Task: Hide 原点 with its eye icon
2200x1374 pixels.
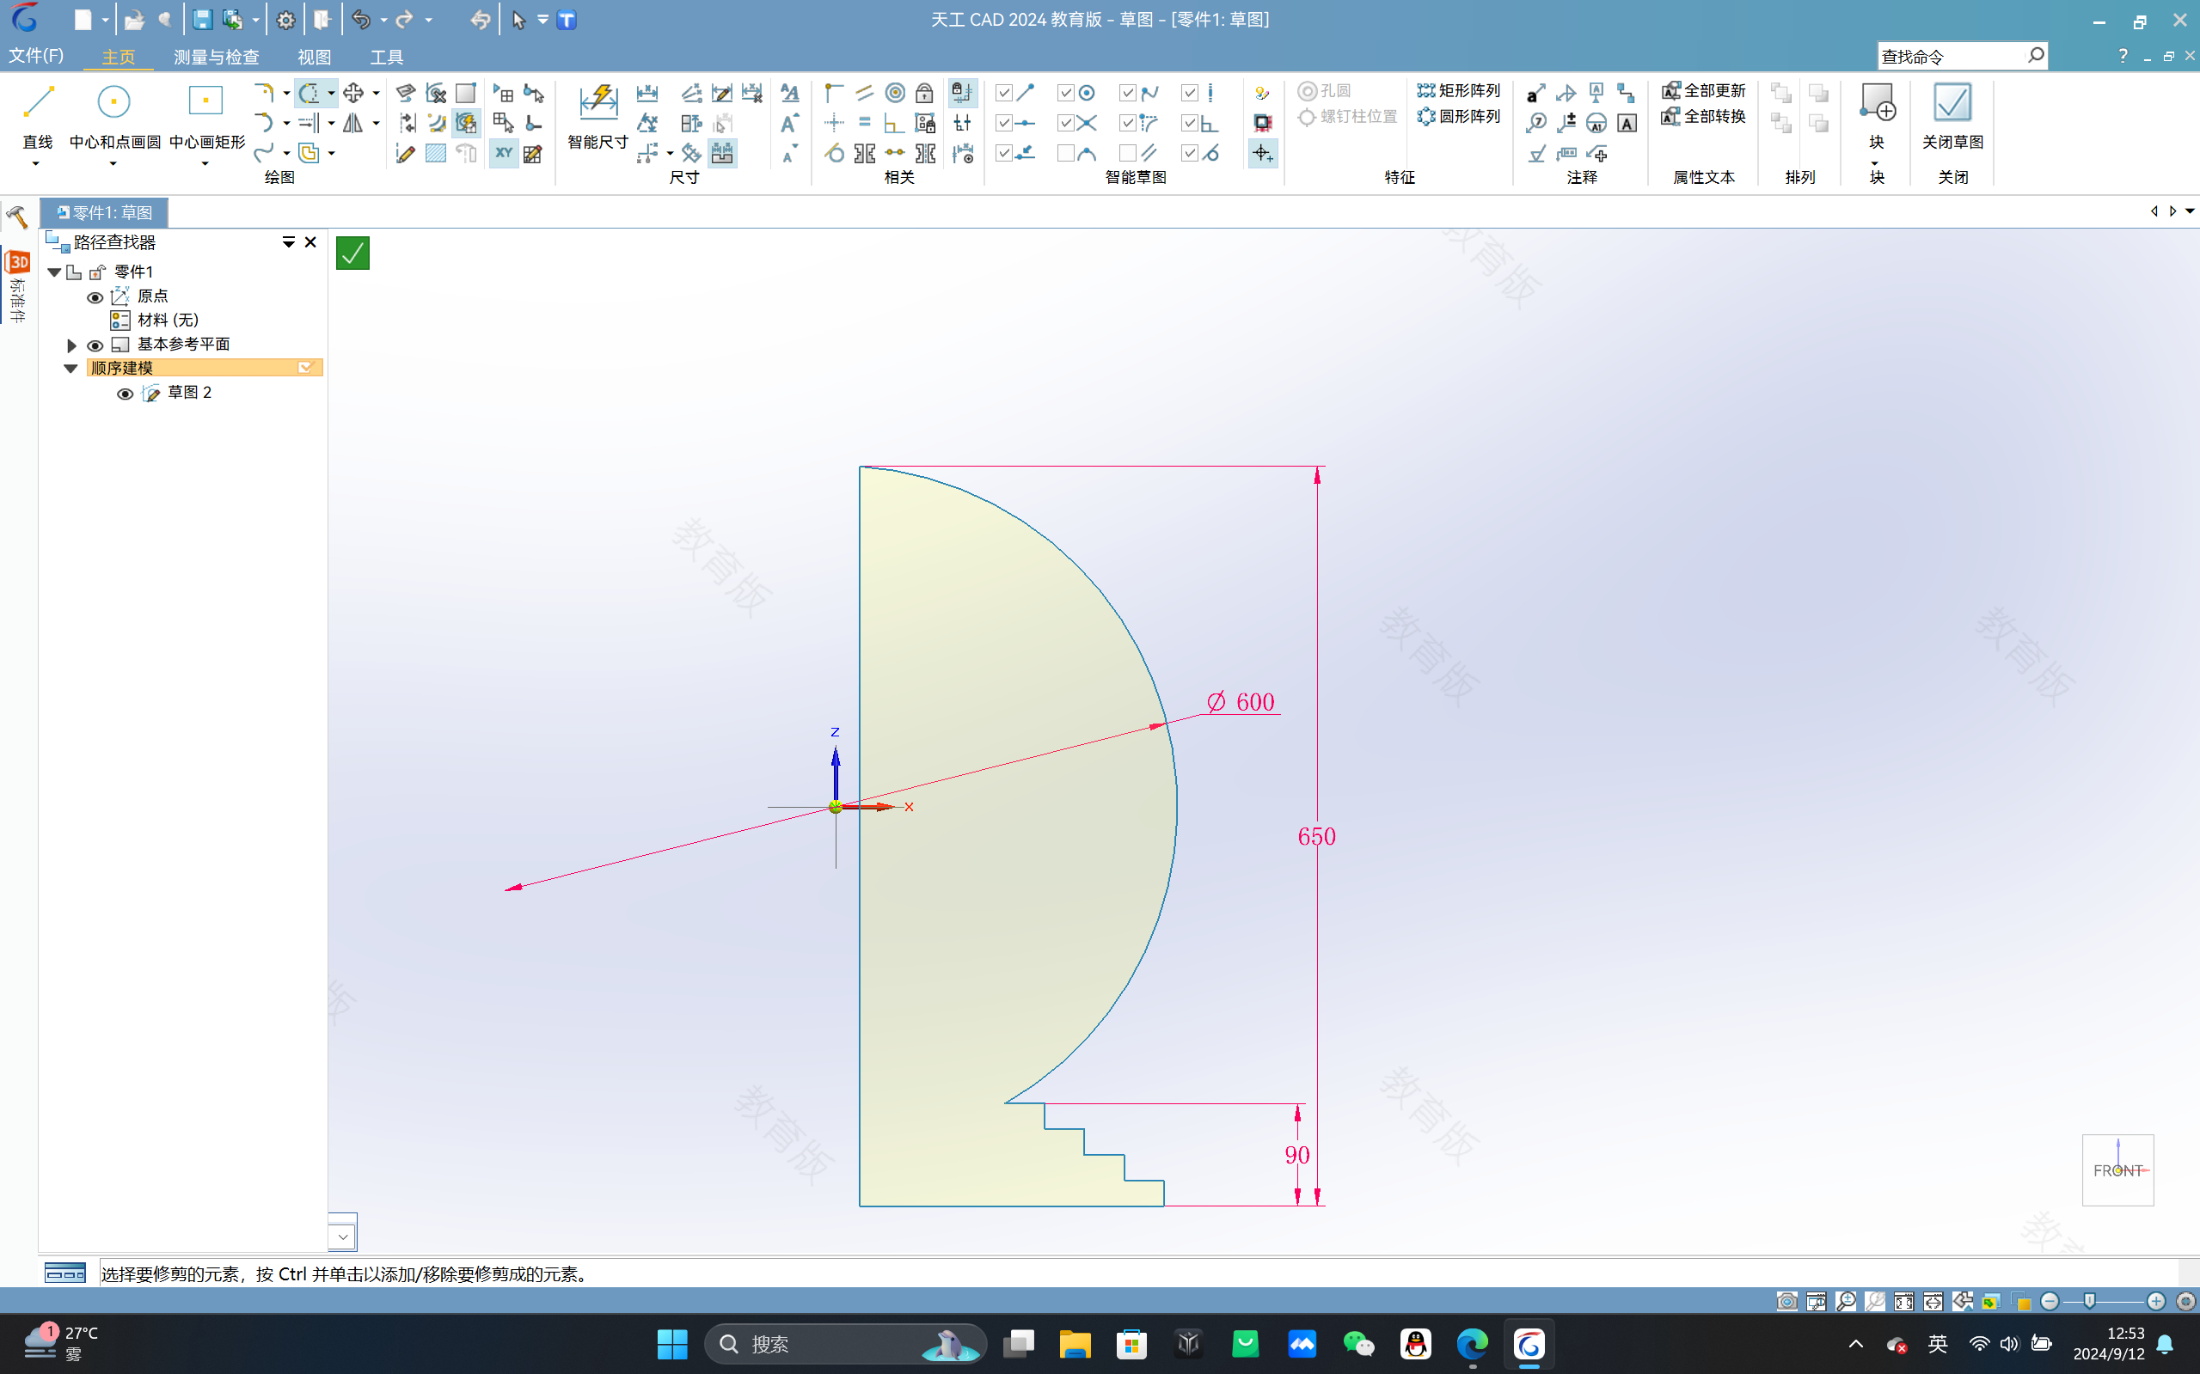Action: pyautogui.click(x=95, y=297)
